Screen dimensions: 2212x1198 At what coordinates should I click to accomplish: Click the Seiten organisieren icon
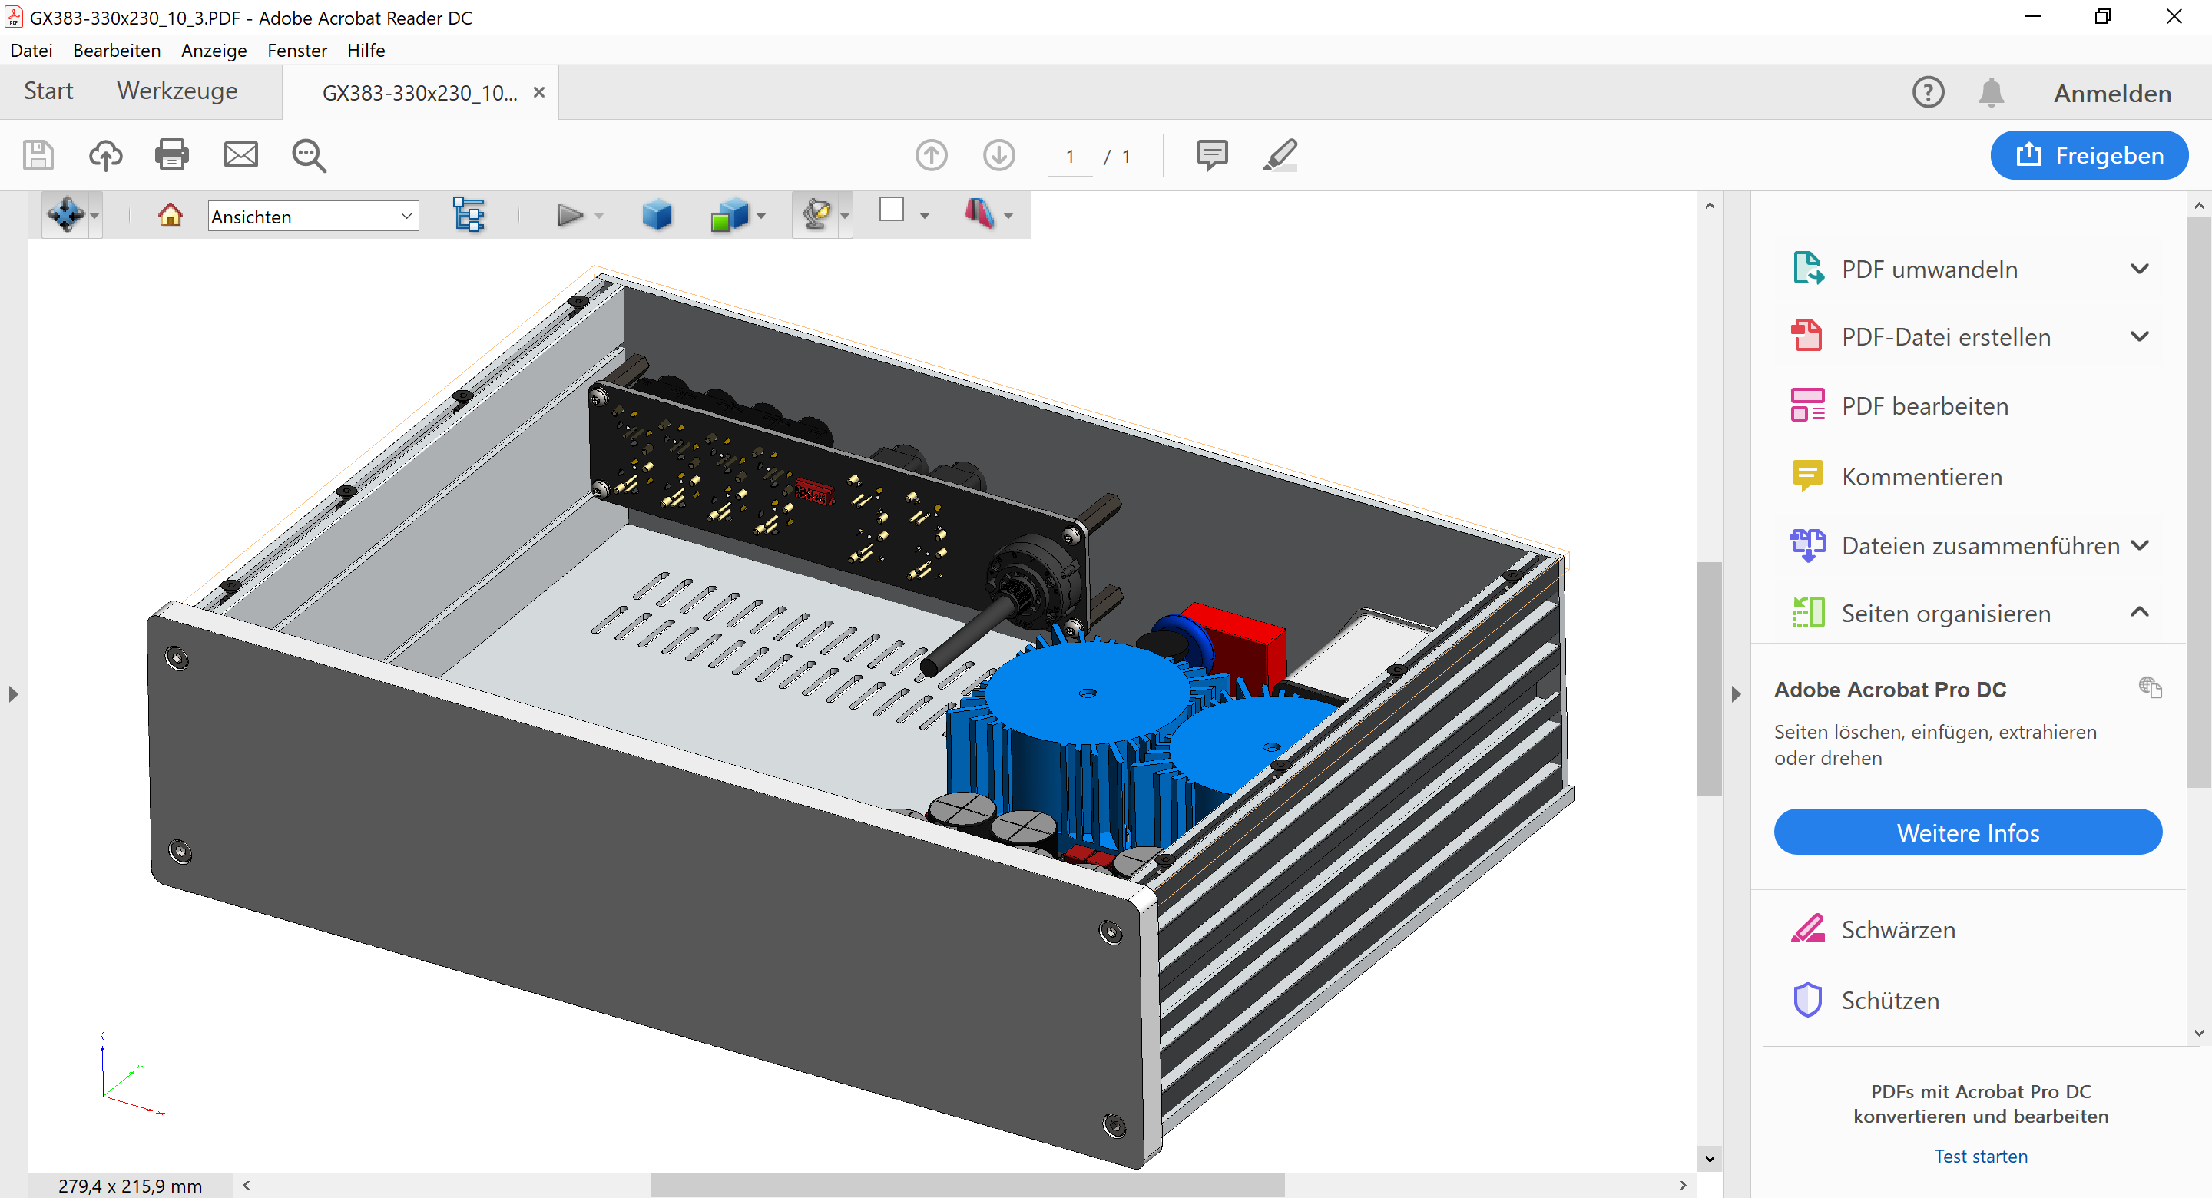point(1807,612)
